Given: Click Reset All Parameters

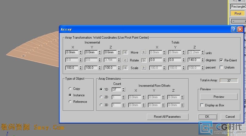Looking at the screenshot, I should point(167,117).
